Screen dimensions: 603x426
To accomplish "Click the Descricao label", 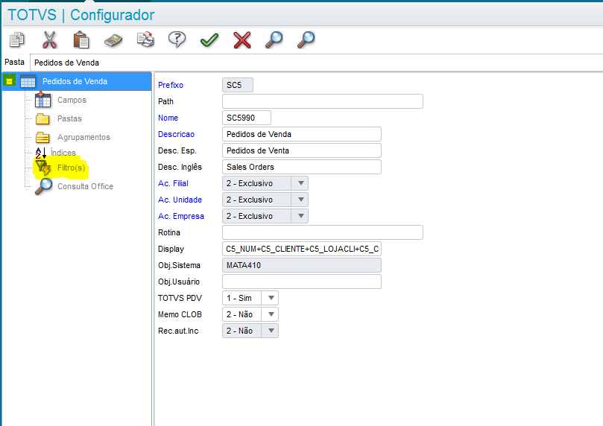I will click(176, 135).
